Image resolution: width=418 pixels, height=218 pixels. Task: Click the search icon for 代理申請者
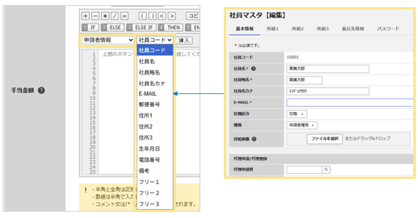[x=326, y=170]
